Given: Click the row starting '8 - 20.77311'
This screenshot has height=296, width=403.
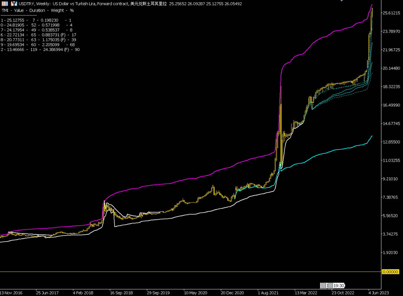Looking at the screenshot, I should (x=39, y=40).
